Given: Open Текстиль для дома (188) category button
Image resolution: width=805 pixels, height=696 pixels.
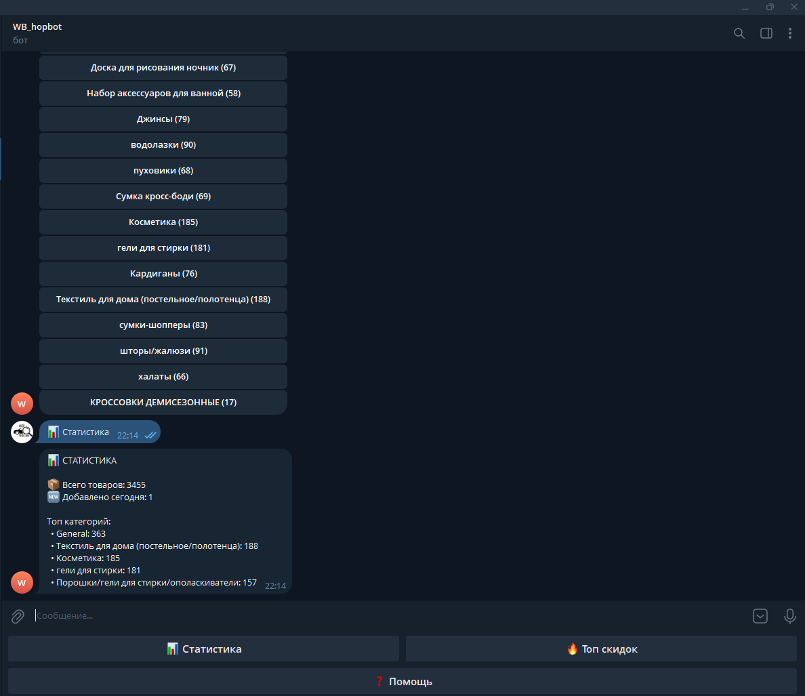Looking at the screenshot, I should pos(163,300).
